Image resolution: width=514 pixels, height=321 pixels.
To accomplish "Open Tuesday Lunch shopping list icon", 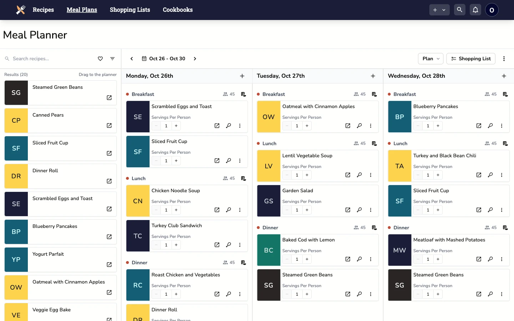I will [x=374, y=143].
